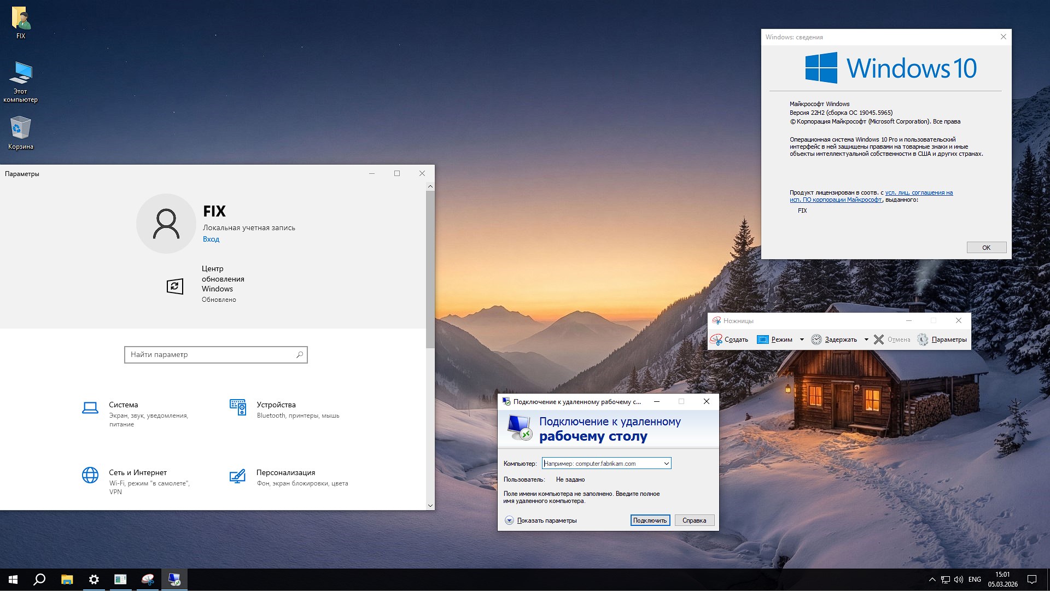The width and height of the screenshot is (1050, 591).
Task: Open File Explorer from the taskbar
Action: point(67,580)
